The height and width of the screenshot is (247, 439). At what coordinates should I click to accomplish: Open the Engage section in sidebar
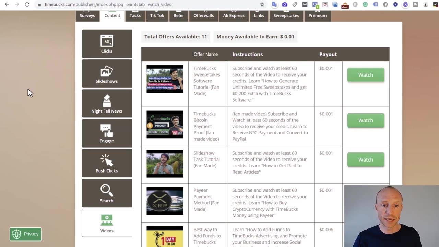tap(107, 133)
